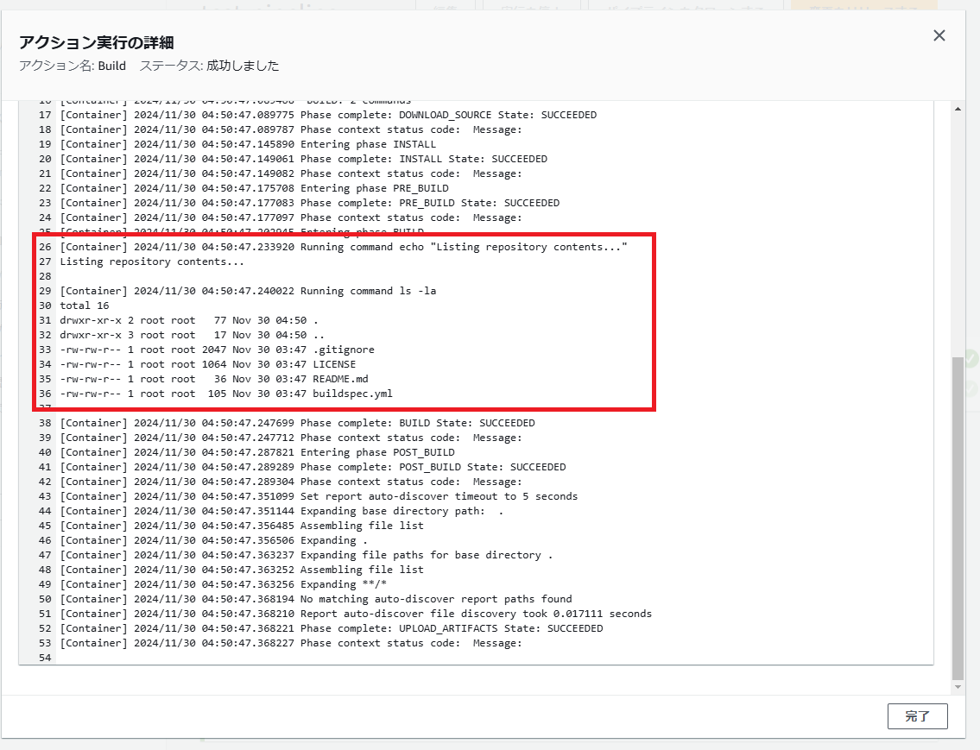Click the log scrollbar up arrow
Viewport: 980px width, 750px height.
click(958, 110)
